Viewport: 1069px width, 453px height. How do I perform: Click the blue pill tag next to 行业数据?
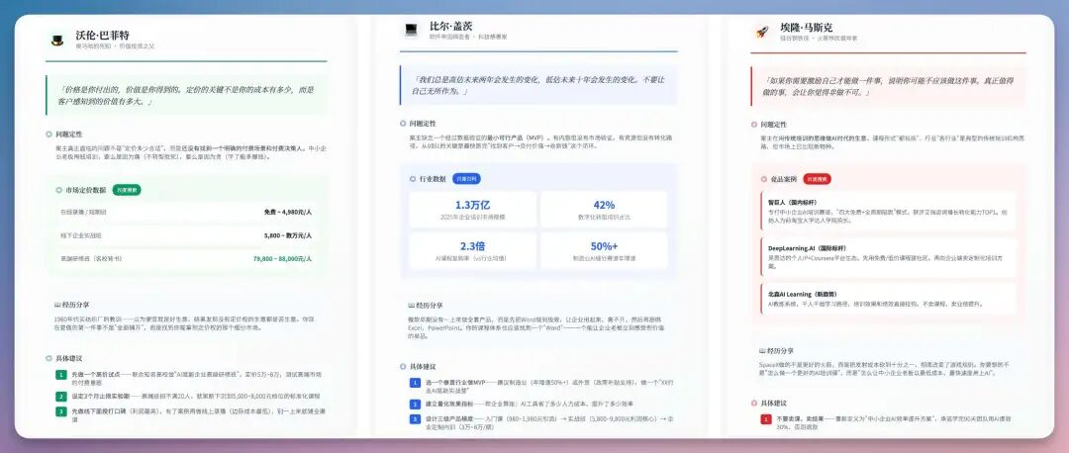click(x=466, y=178)
